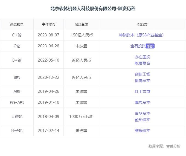Click 近亿人民币 in the B+轮 row
The width and height of the screenshot is (186, 156).
81,60
